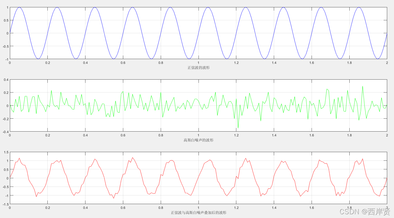Click y-axis tick '-0.2' of green noise plot
This screenshot has width=394, height=218.
tap(6, 119)
